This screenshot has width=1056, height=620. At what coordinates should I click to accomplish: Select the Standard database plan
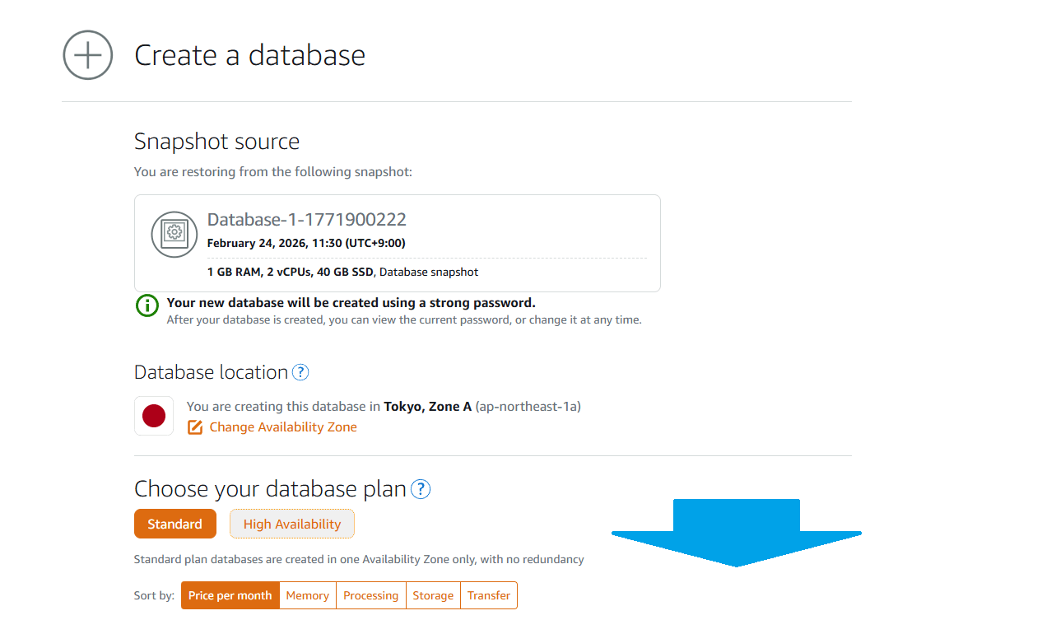click(174, 524)
